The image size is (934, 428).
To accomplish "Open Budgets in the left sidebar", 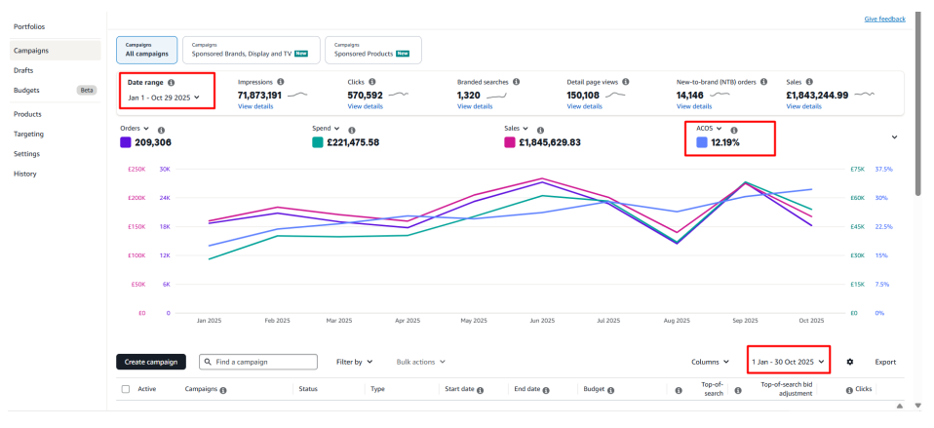I will (26, 90).
